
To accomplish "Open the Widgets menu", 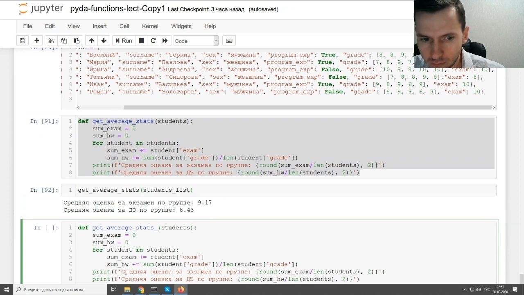I will (181, 26).
